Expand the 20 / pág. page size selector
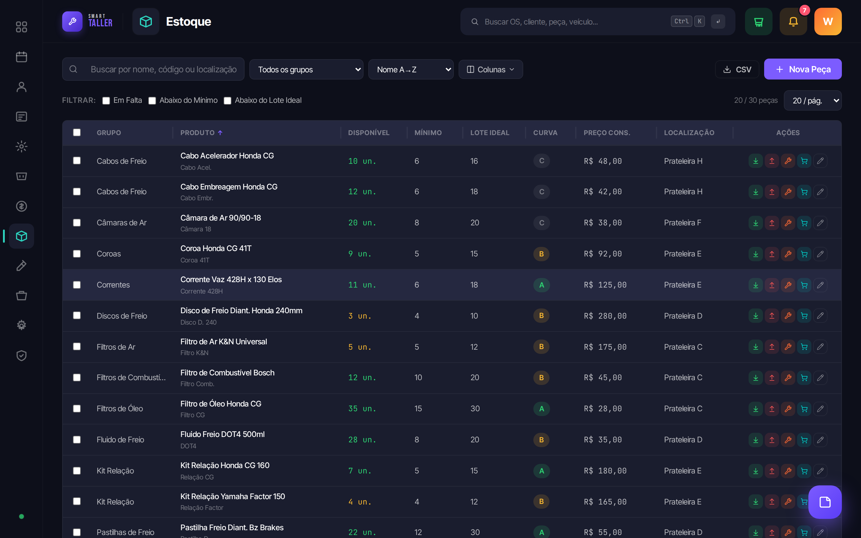The image size is (861, 538). click(x=813, y=101)
